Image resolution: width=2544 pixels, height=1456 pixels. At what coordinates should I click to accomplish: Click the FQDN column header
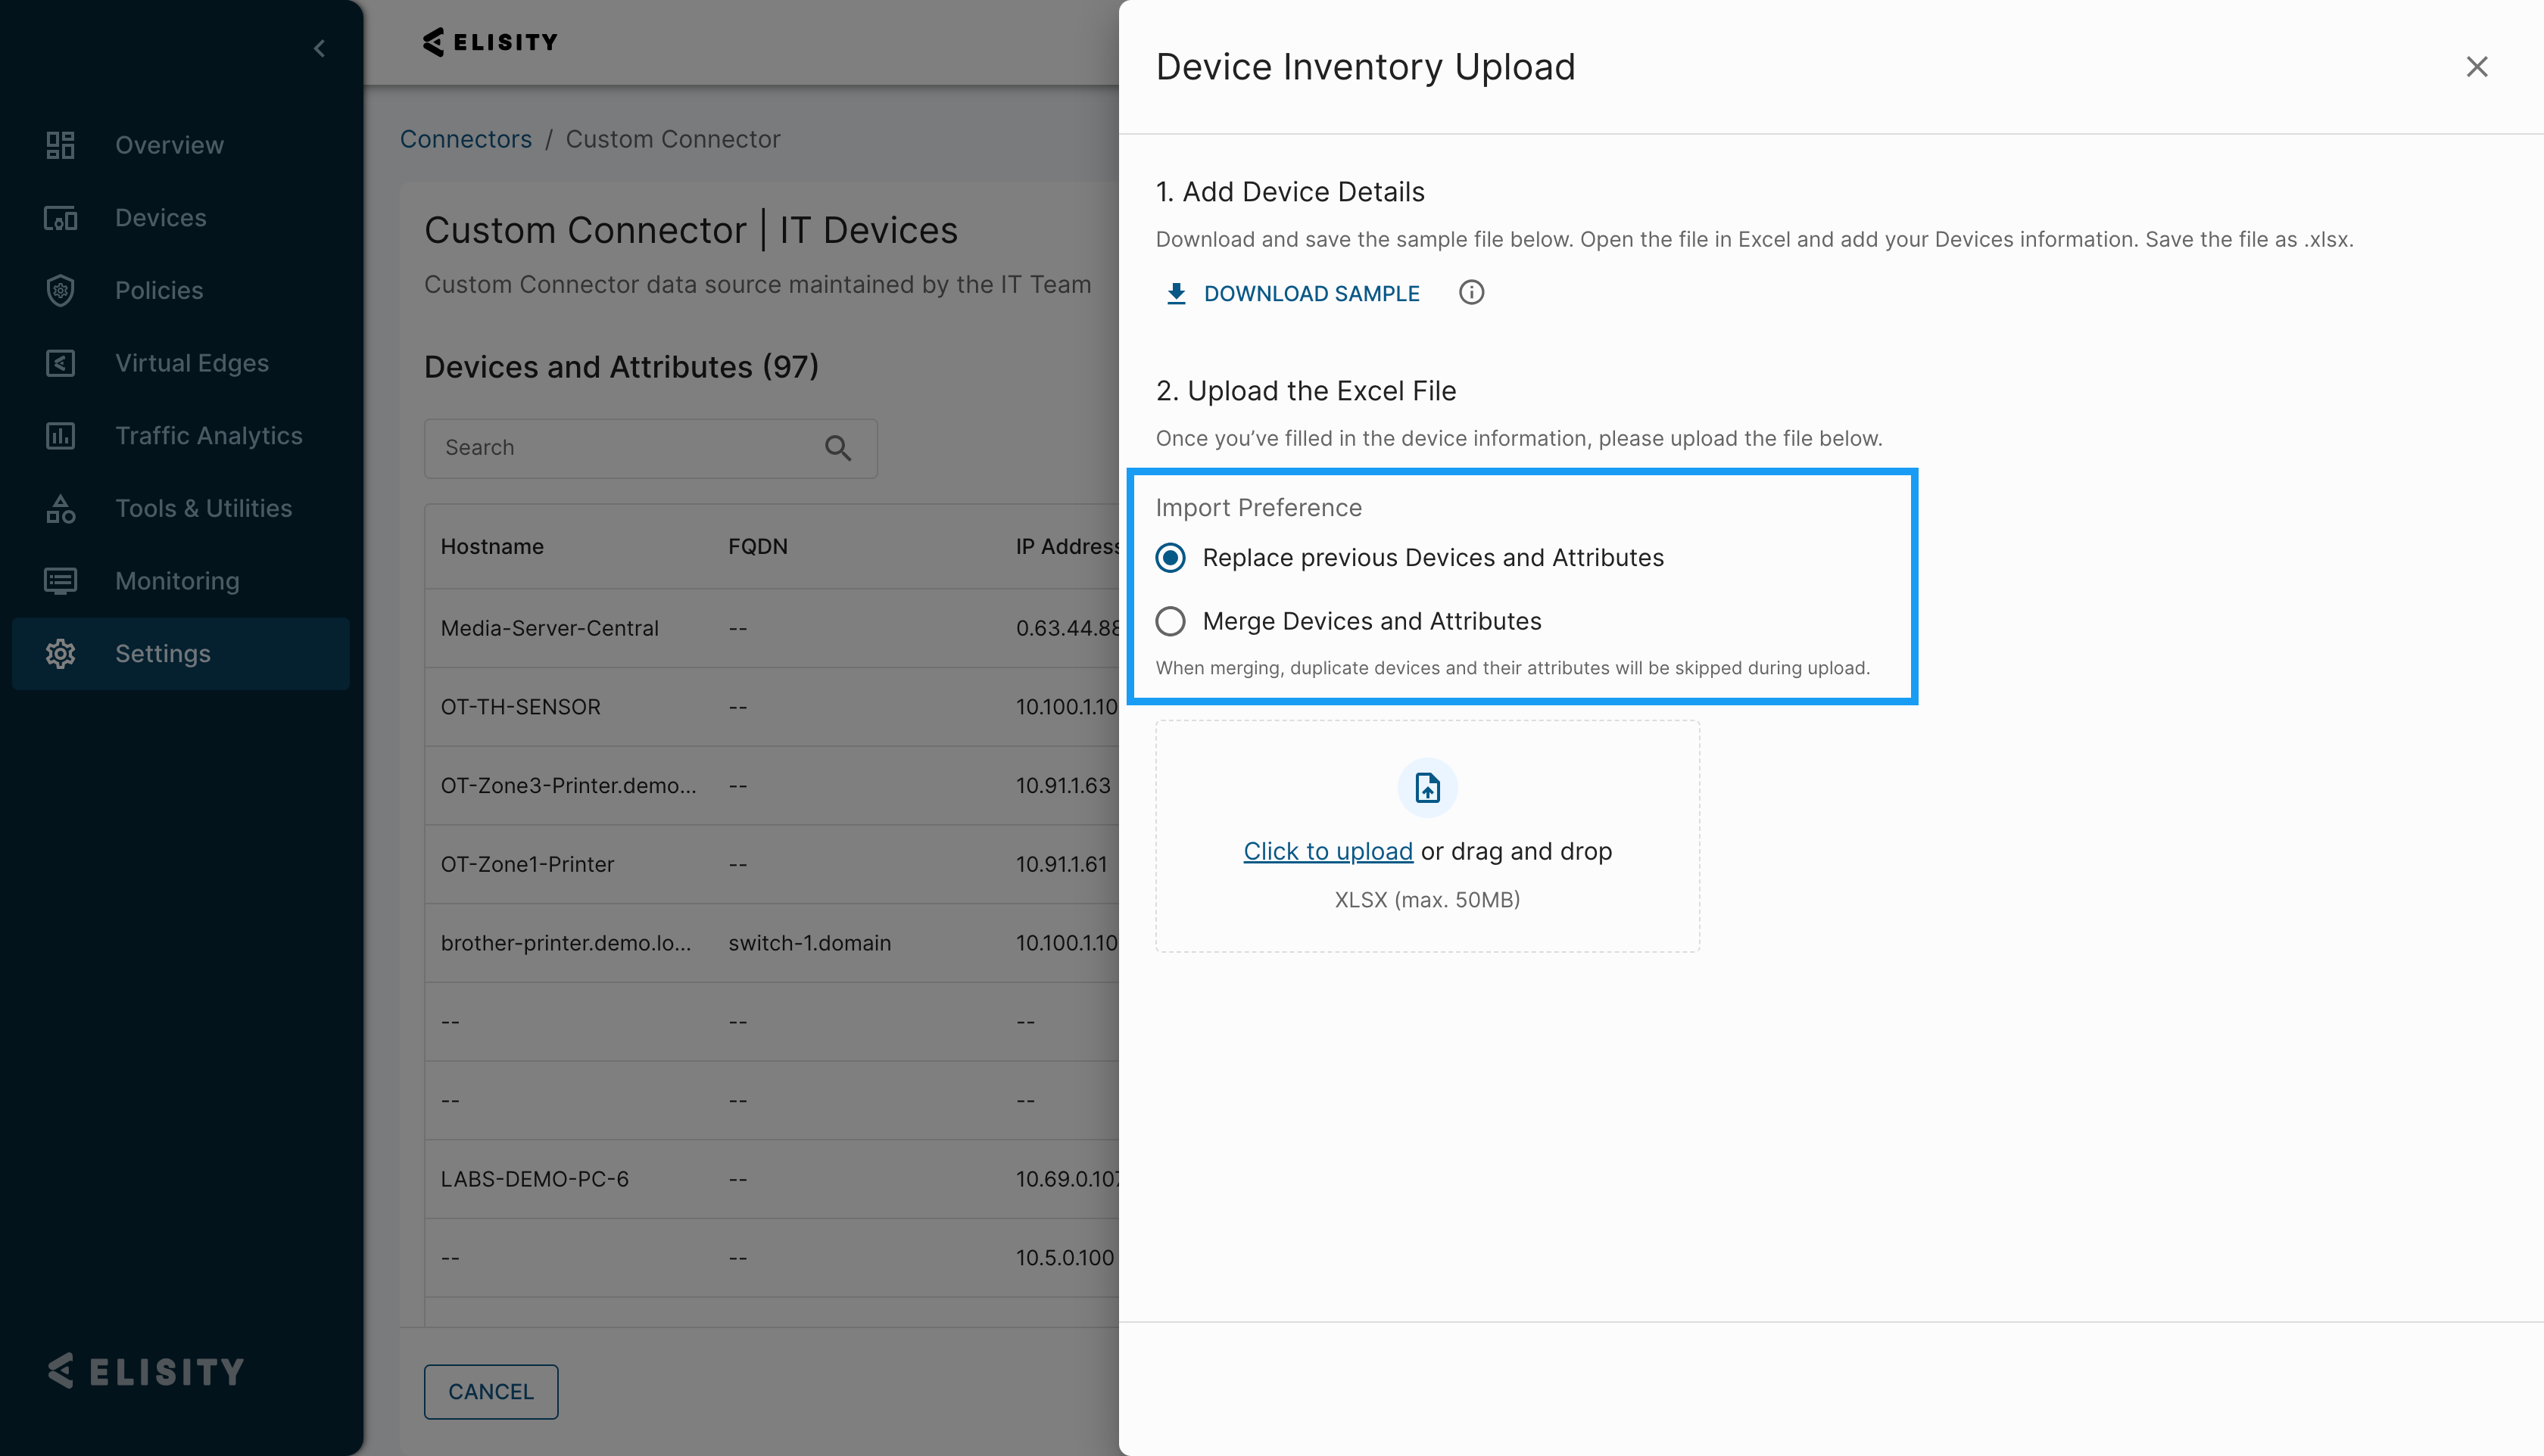click(759, 547)
